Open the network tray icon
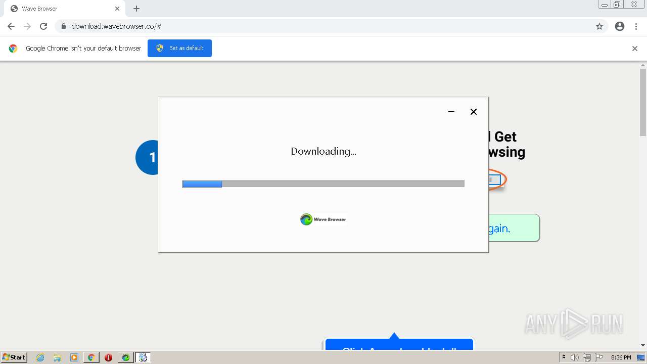Screen dimensions: 647x364 tap(587, 357)
